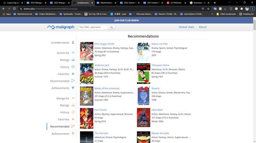Click the search magnifier button

[x=111, y=27]
